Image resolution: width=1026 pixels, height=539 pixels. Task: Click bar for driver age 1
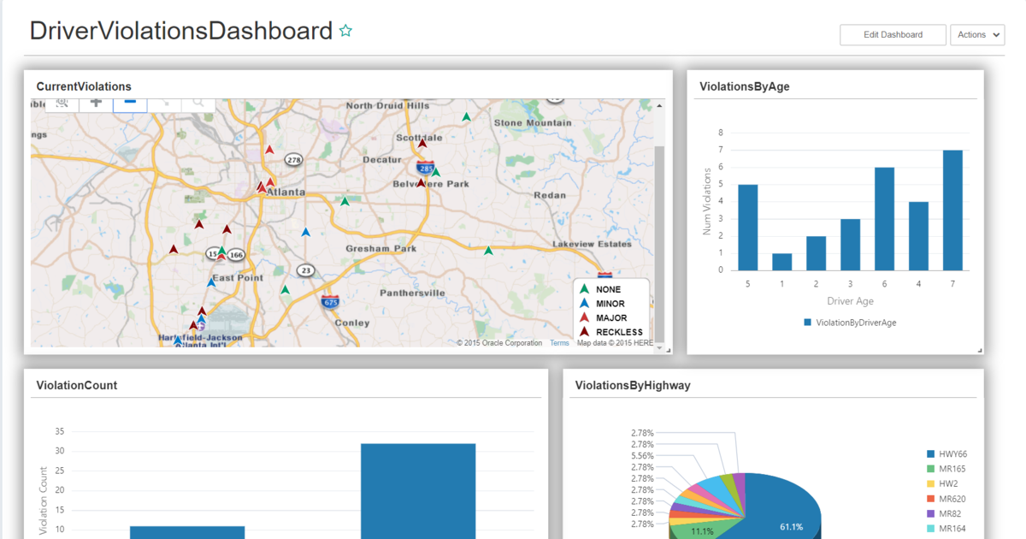(781, 261)
